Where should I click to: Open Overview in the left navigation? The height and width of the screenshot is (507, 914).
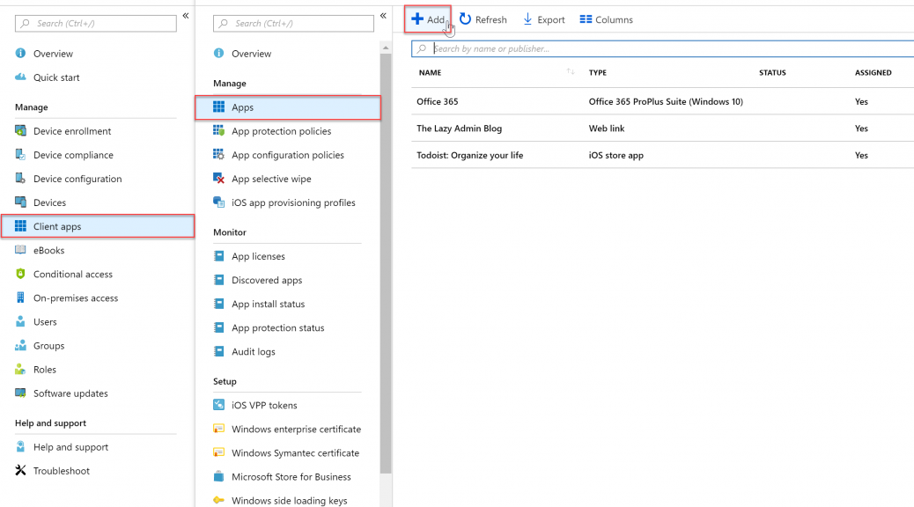(x=53, y=54)
